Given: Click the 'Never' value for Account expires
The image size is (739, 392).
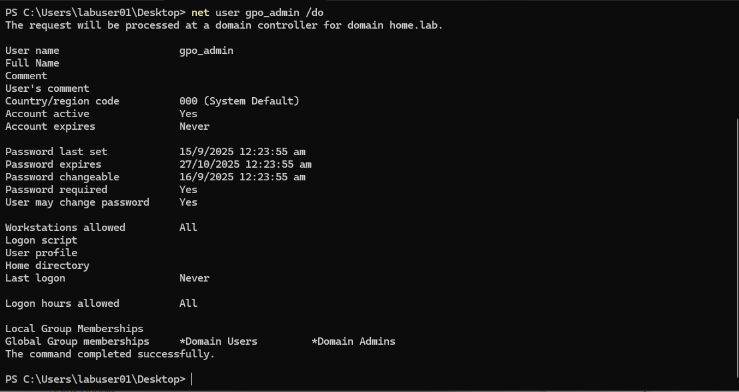Looking at the screenshot, I should click(x=194, y=126).
